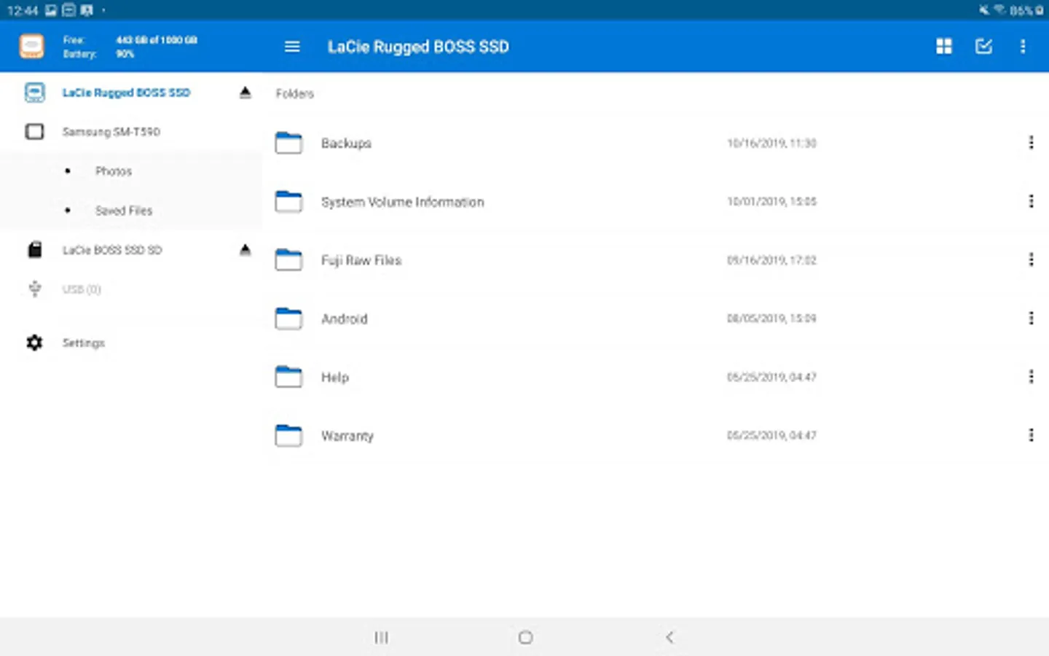Open the Warranty folder icon
Viewport: 1049px width, 656px height.
click(x=288, y=435)
